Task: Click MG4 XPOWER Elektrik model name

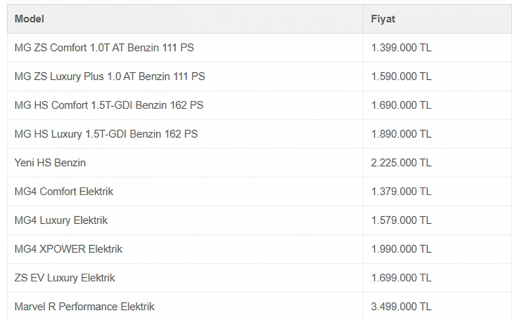Action: click(x=69, y=249)
